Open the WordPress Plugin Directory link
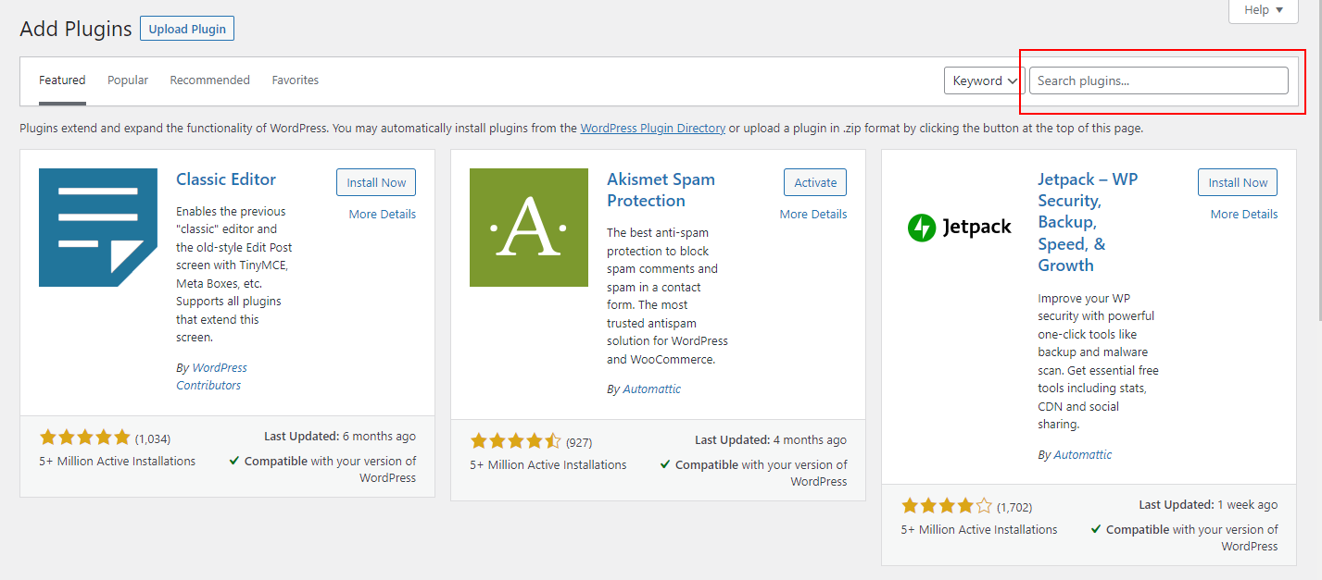Screen dimensions: 1322x580 click(653, 129)
